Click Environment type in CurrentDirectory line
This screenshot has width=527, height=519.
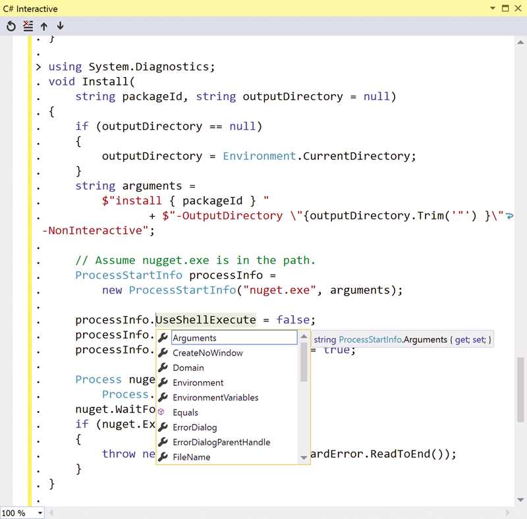[x=259, y=156]
